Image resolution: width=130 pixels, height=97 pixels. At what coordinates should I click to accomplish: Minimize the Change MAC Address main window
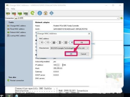pos(106,5)
